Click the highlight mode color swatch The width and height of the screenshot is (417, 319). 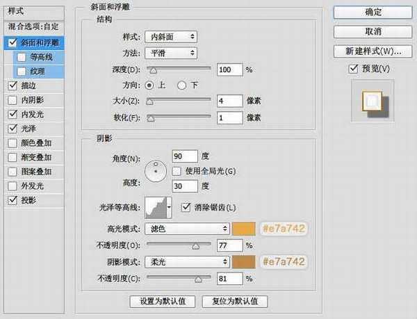245,228
